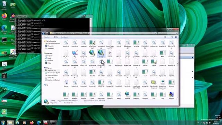The height and width of the screenshot is (125, 222).
Task: Select the KEYBOARD.SYS file
Action: coord(101,63)
